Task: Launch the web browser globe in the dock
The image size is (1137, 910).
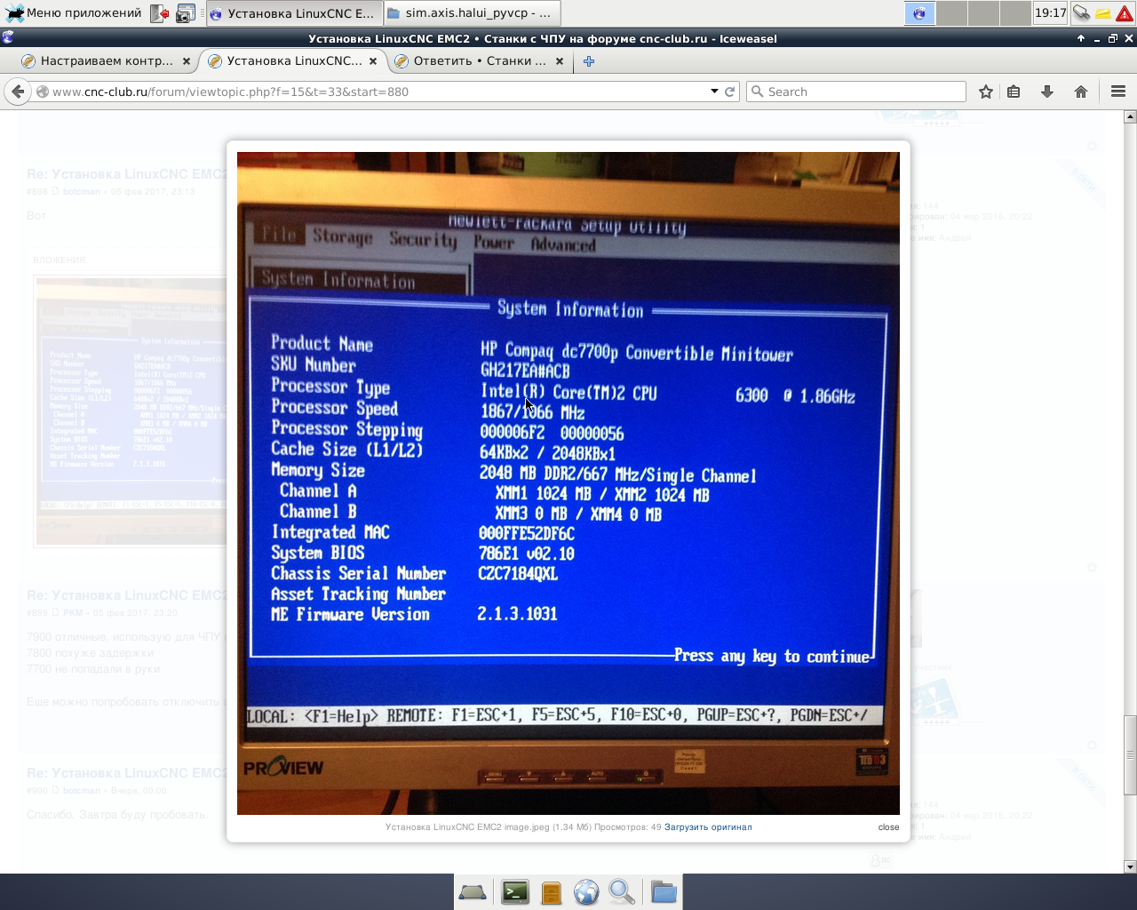Action: coord(586,891)
